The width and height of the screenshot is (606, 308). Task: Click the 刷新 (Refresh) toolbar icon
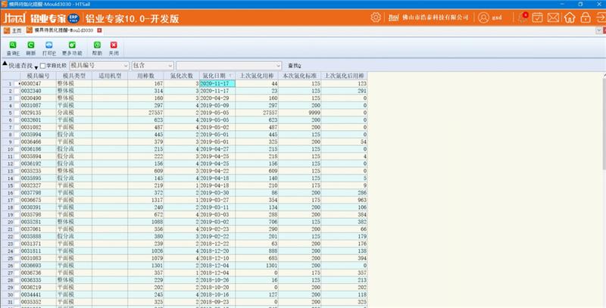[30, 47]
